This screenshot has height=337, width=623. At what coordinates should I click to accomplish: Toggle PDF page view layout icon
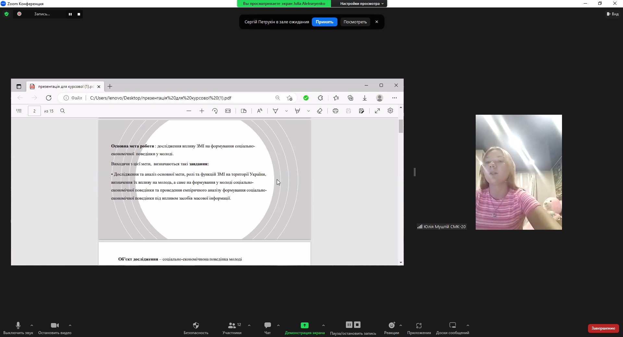pos(244,111)
